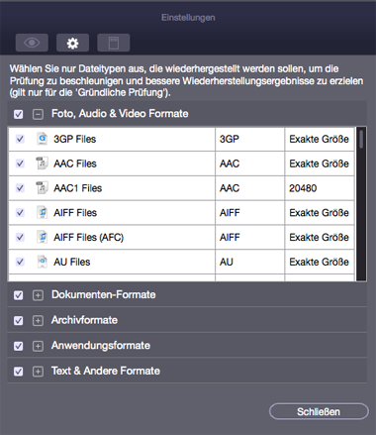The width and height of the screenshot is (376, 435).
Task: Toggle the AIFF Files (AFC) checkbox
Action: click(x=20, y=237)
